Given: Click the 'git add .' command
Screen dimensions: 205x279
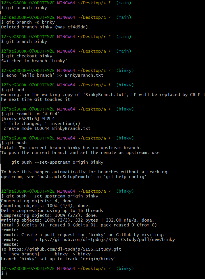Looking at the screenshot, I should pyautogui.click(x=18, y=90).
